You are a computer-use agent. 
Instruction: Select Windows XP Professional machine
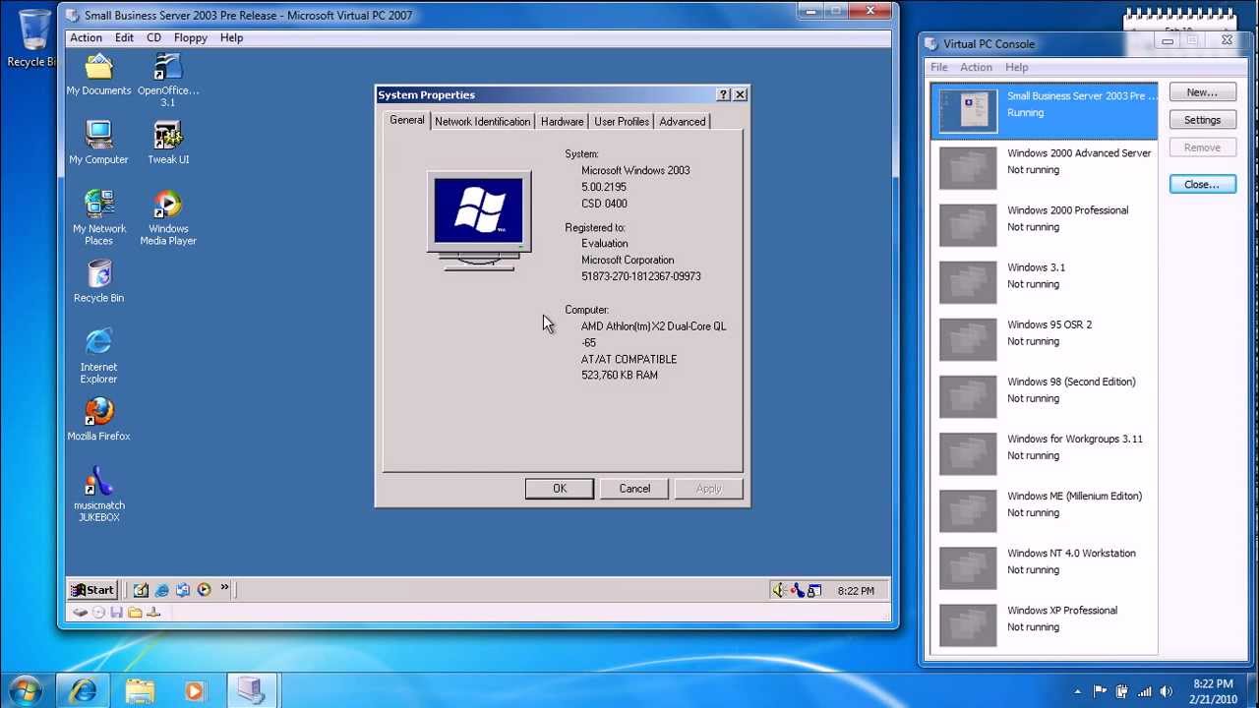[x=1044, y=623]
